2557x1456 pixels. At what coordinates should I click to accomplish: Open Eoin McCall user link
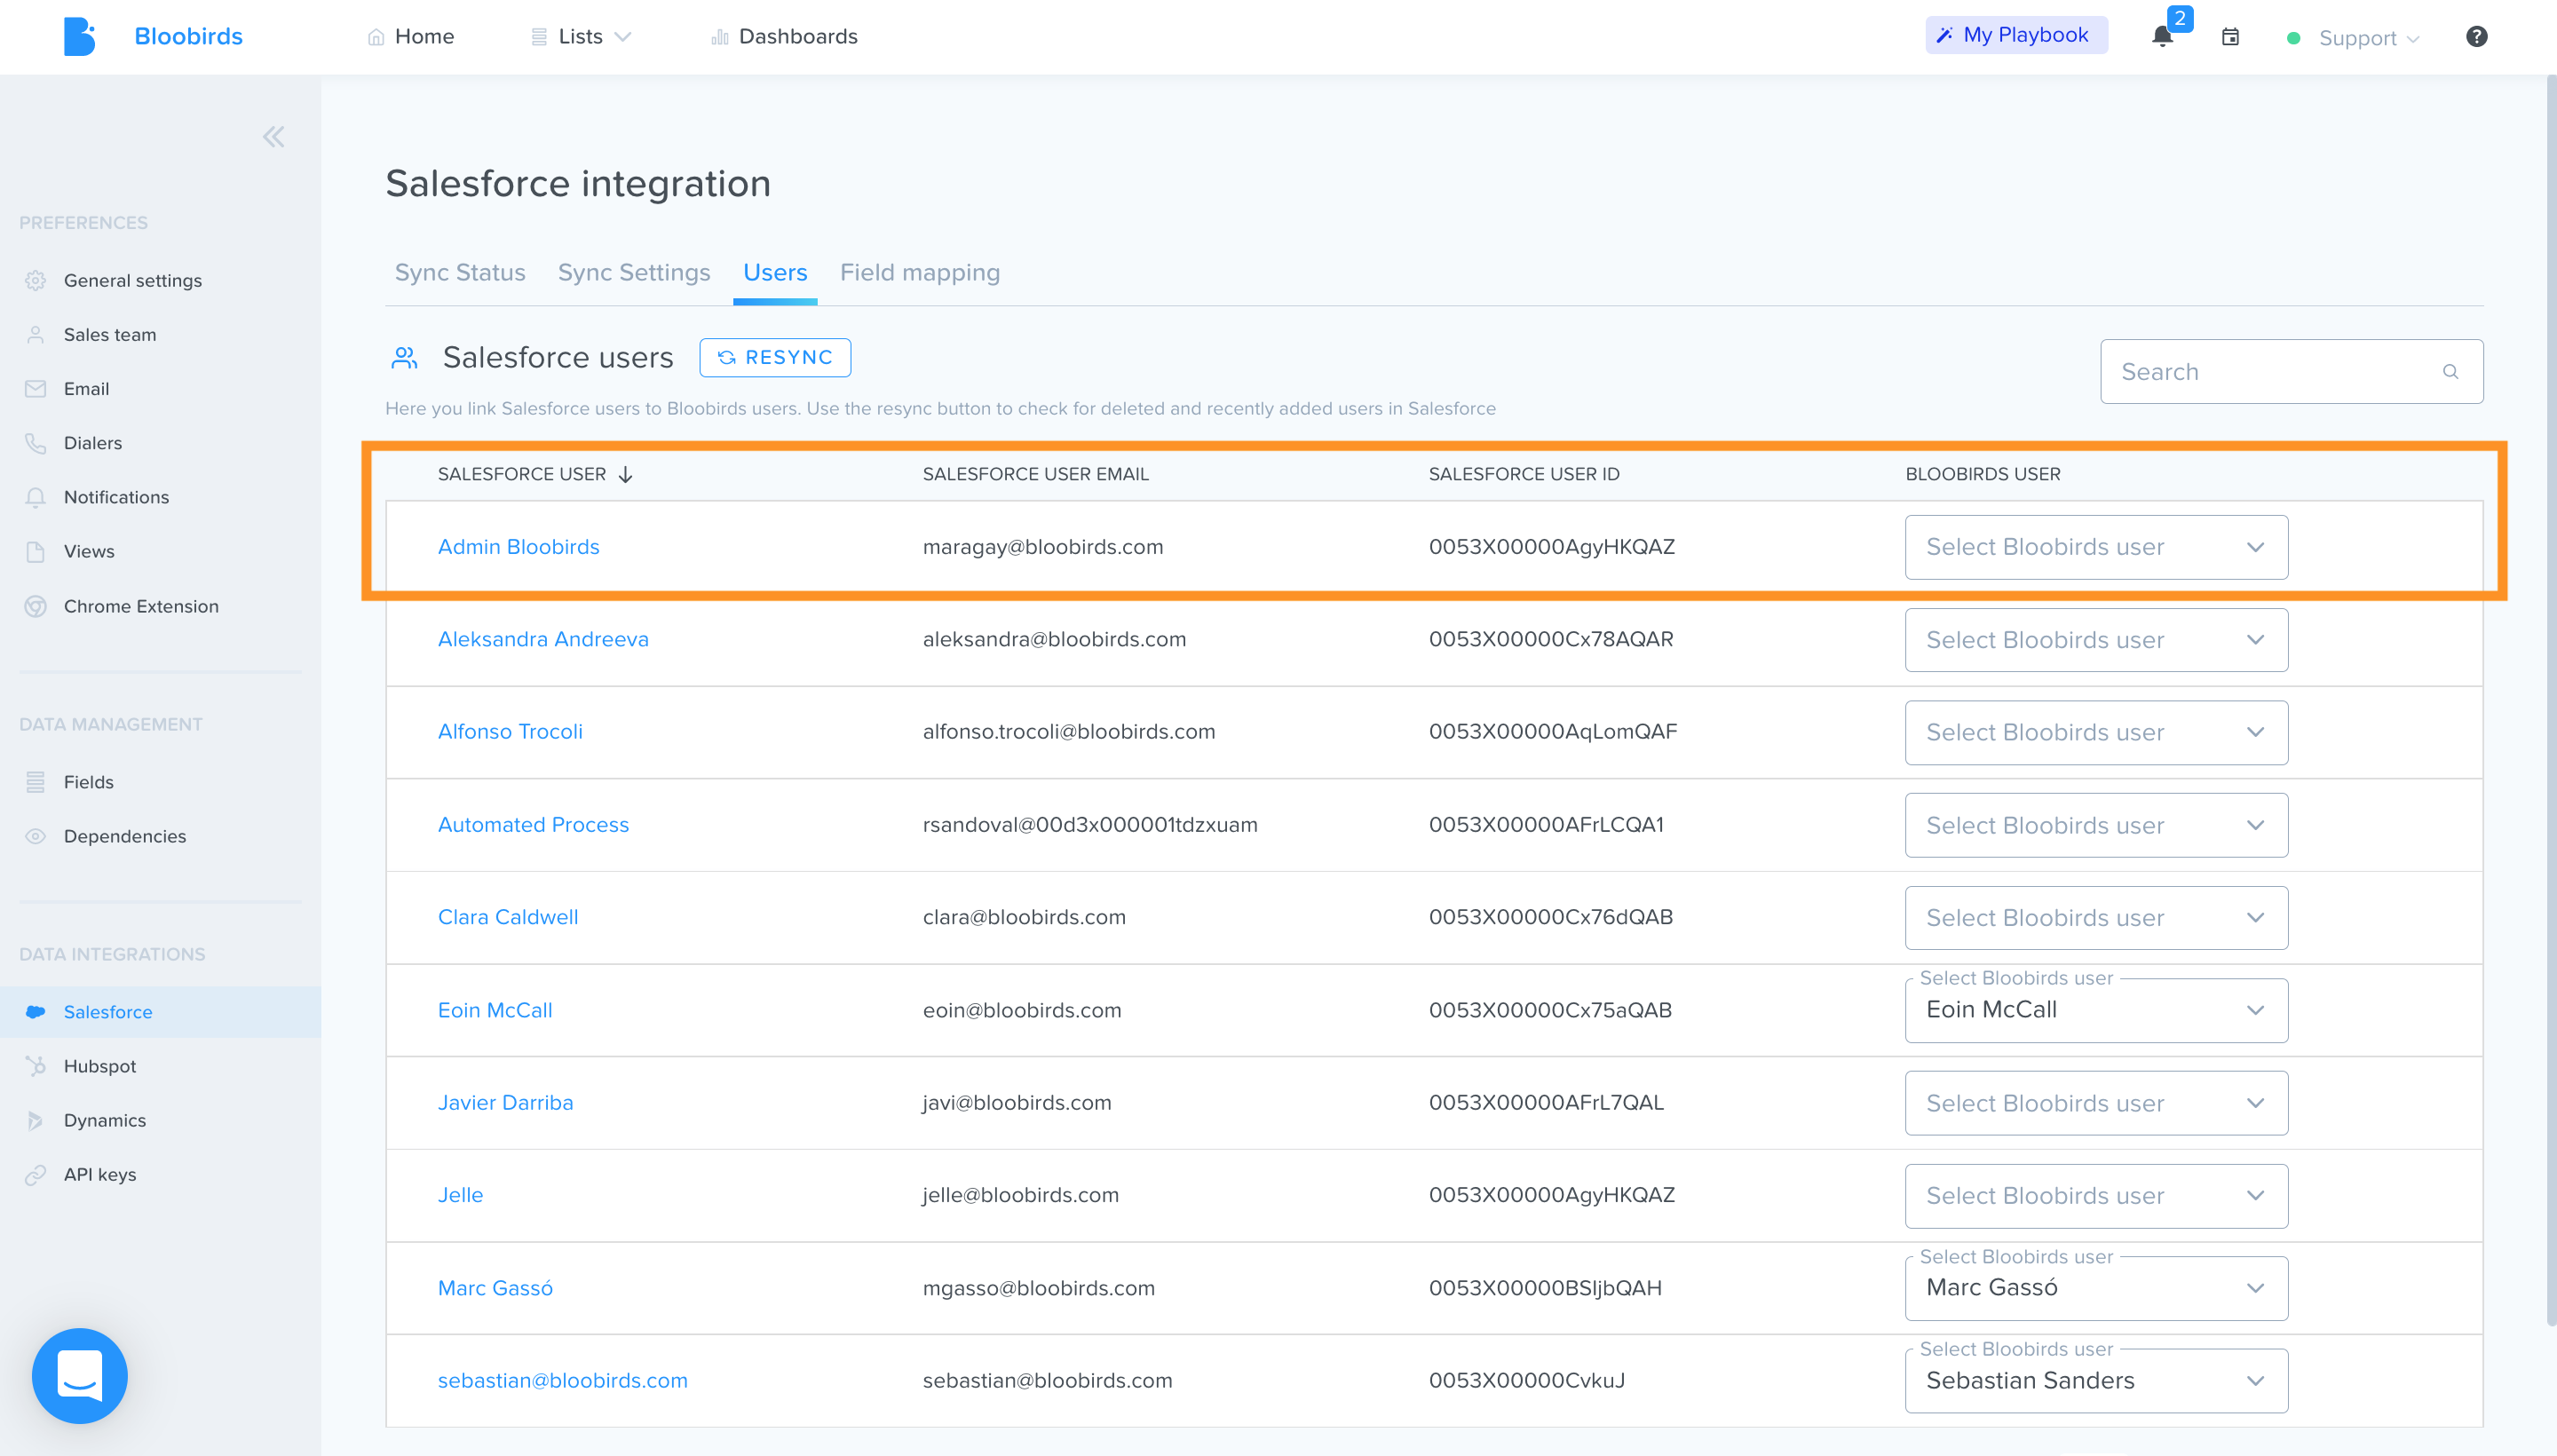coord(495,1010)
